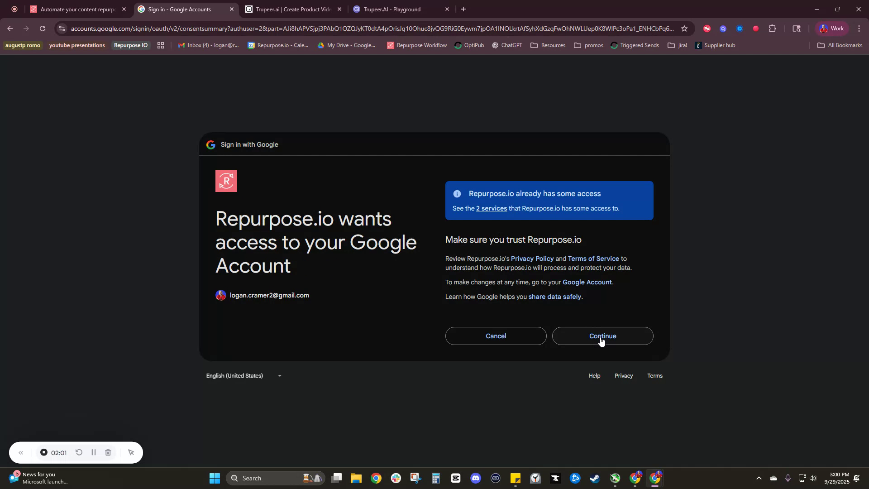
Task: Delete the current recording
Action: point(108,452)
